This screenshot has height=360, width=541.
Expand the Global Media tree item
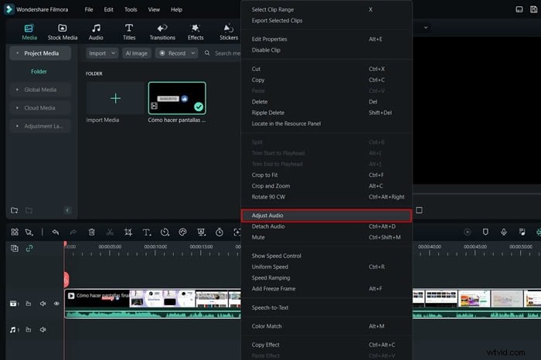click(x=17, y=90)
